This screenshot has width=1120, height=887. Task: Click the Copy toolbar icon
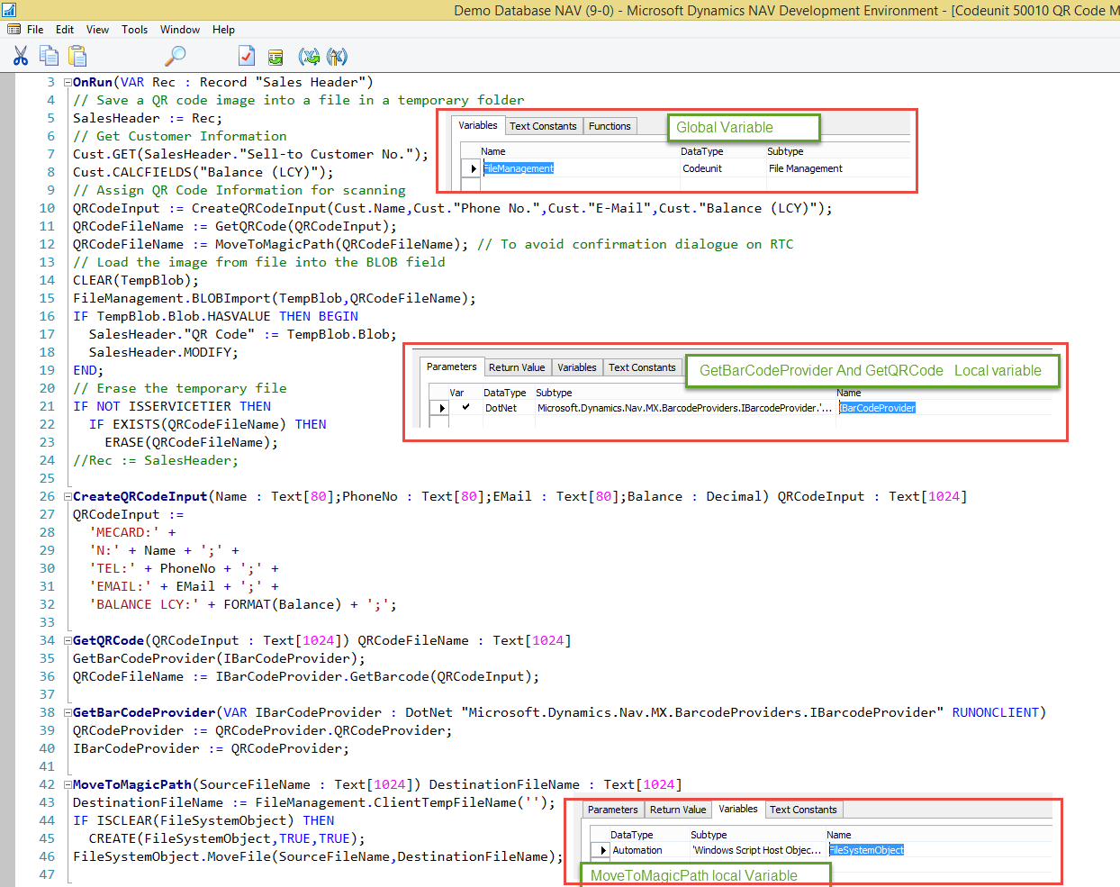49,55
